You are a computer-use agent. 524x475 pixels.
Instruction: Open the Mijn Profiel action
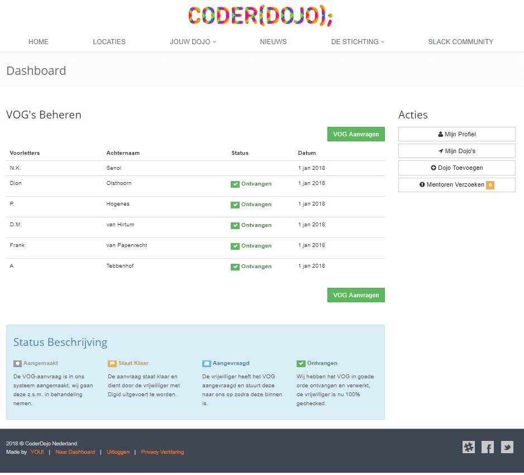(456, 134)
